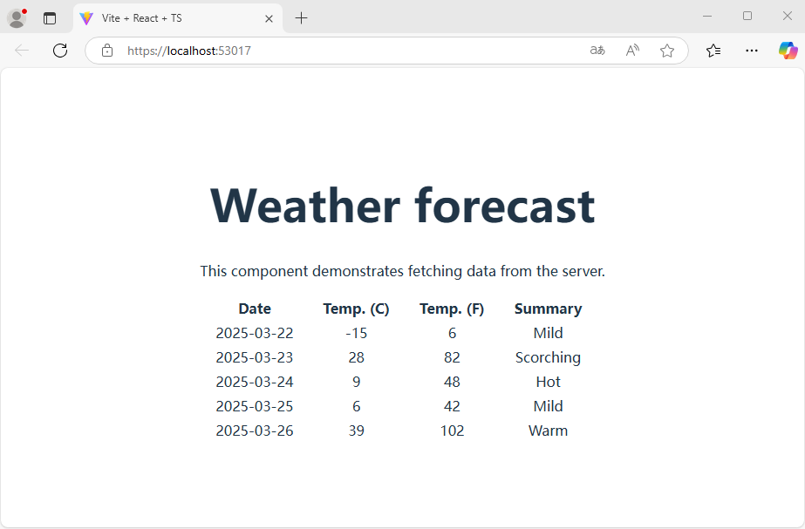Refresh the page
805x529 pixels.
(60, 51)
